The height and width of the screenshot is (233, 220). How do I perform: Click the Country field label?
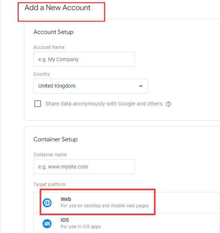point(41,74)
